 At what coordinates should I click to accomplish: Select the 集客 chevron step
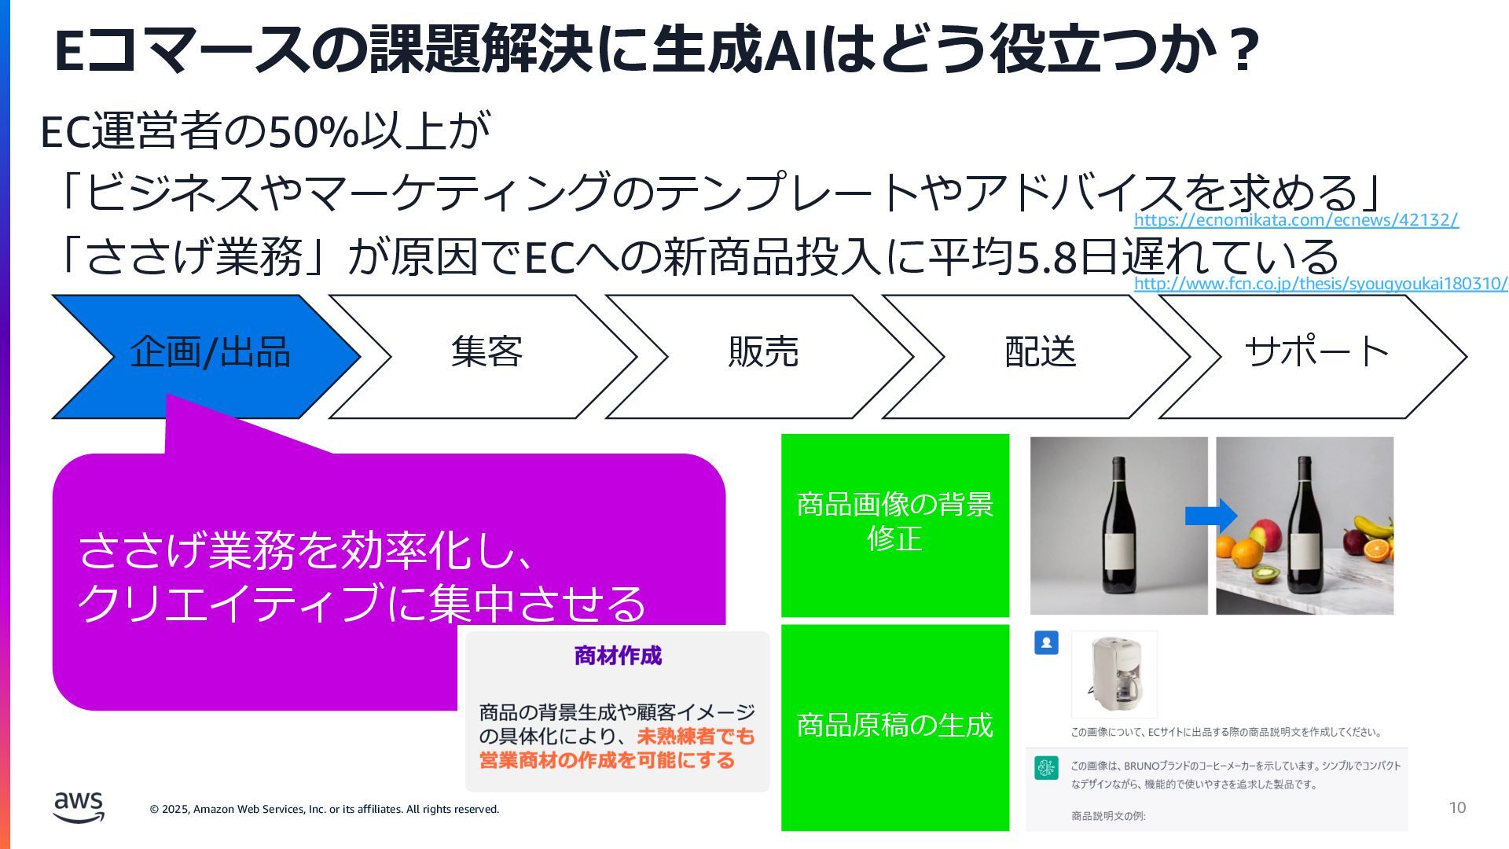click(x=483, y=356)
